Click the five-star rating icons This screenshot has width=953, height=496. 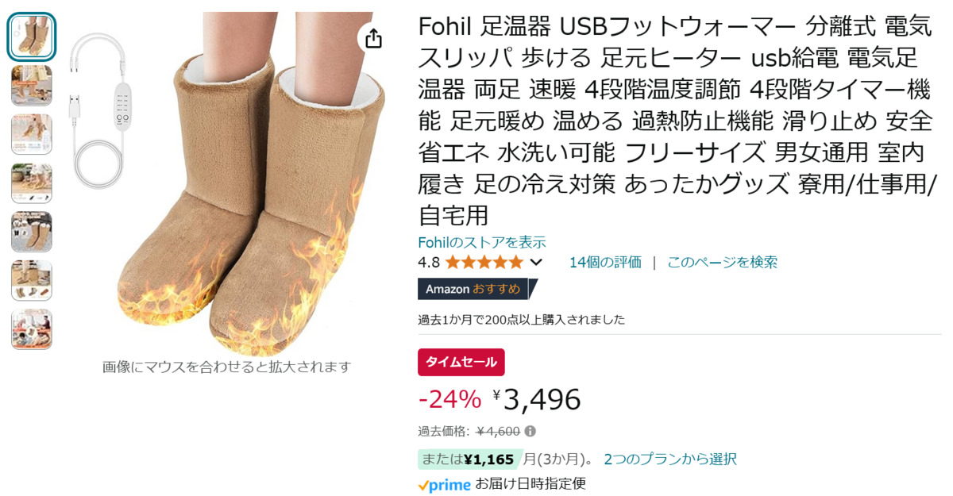pos(484,263)
